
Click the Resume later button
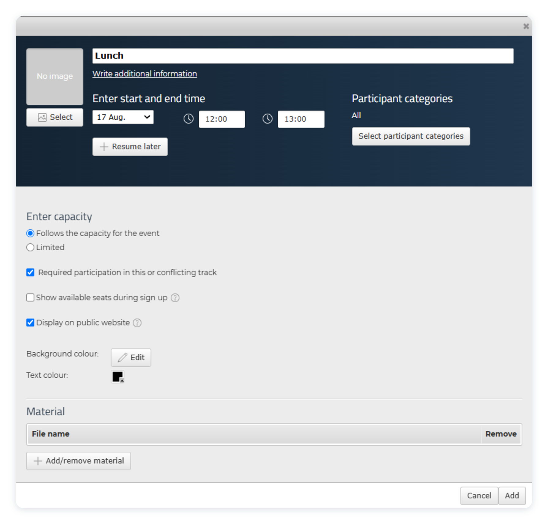pos(130,147)
